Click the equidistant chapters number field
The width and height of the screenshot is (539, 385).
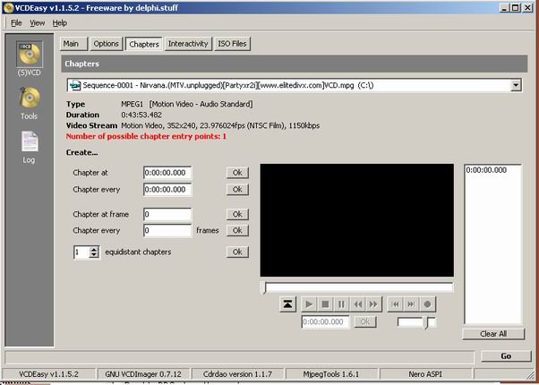(81, 252)
